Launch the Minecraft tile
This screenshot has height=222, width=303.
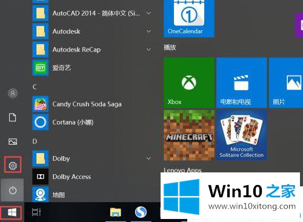pos(189,135)
